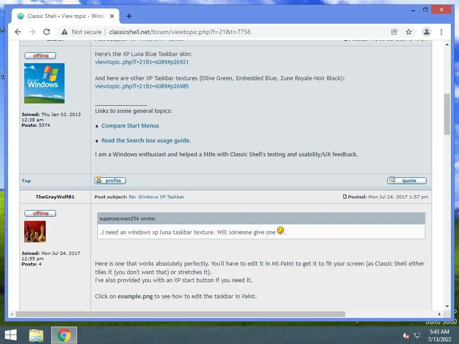Click the horizontal scroll right arrow
The image size is (459, 344).
(x=440, y=314)
